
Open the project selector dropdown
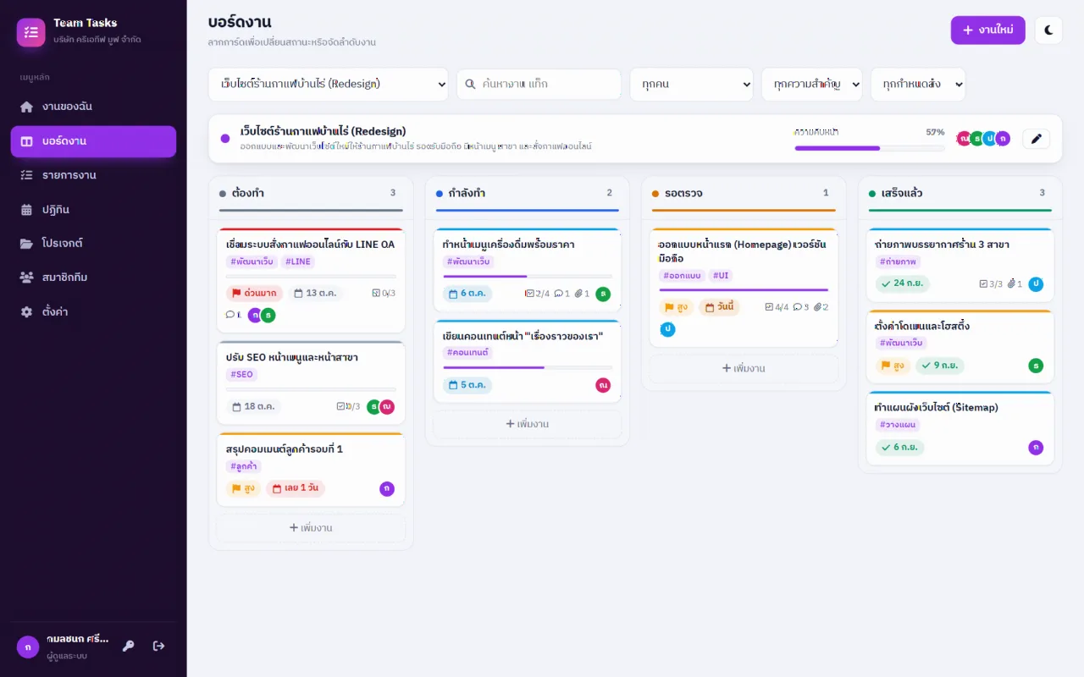click(x=328, y=85)
